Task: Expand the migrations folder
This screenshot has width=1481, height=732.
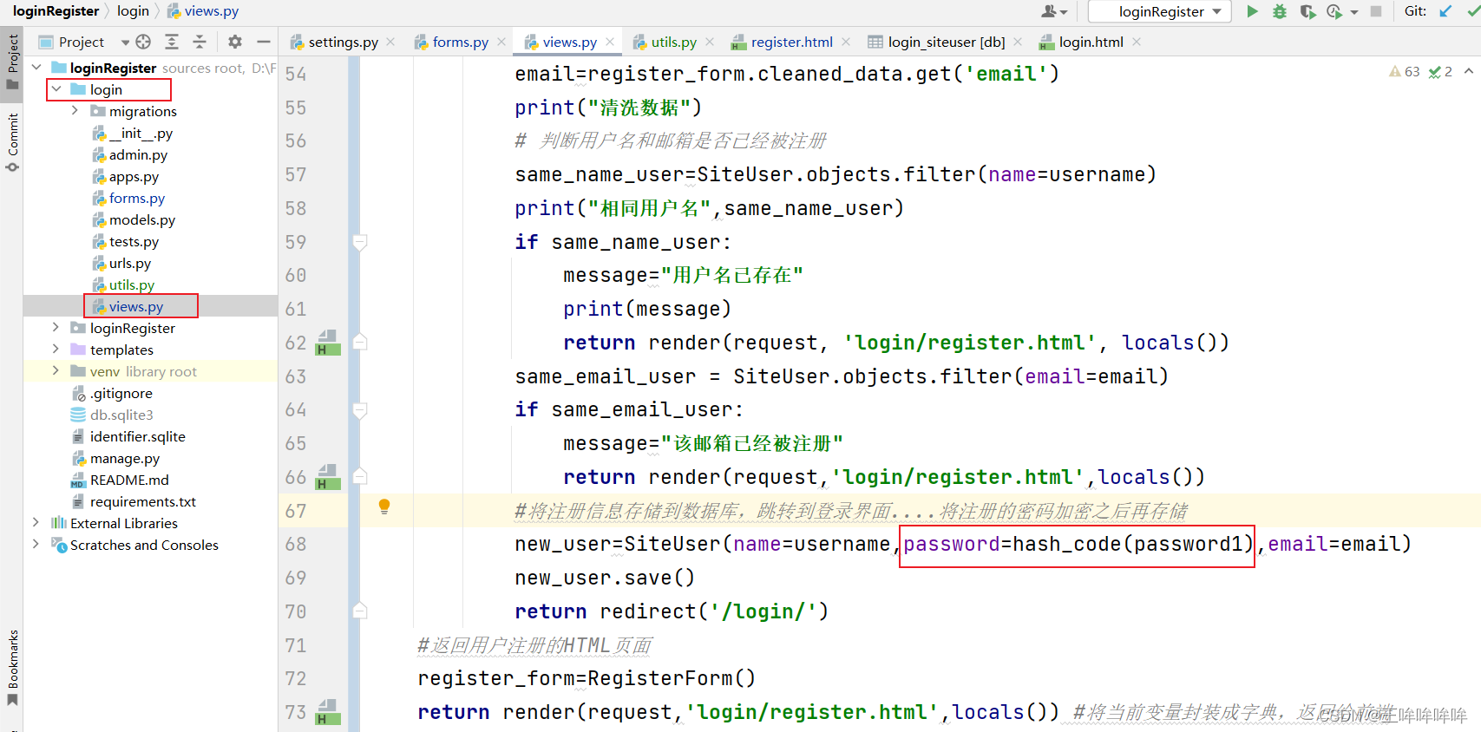Action: [x=75, y=111]
